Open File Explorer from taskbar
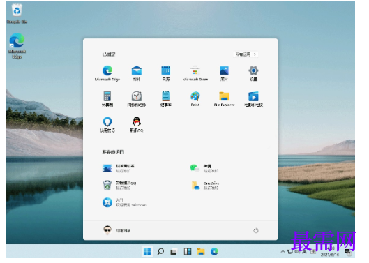The height and width of the screenshot is (263, 369). coord(201,251)
